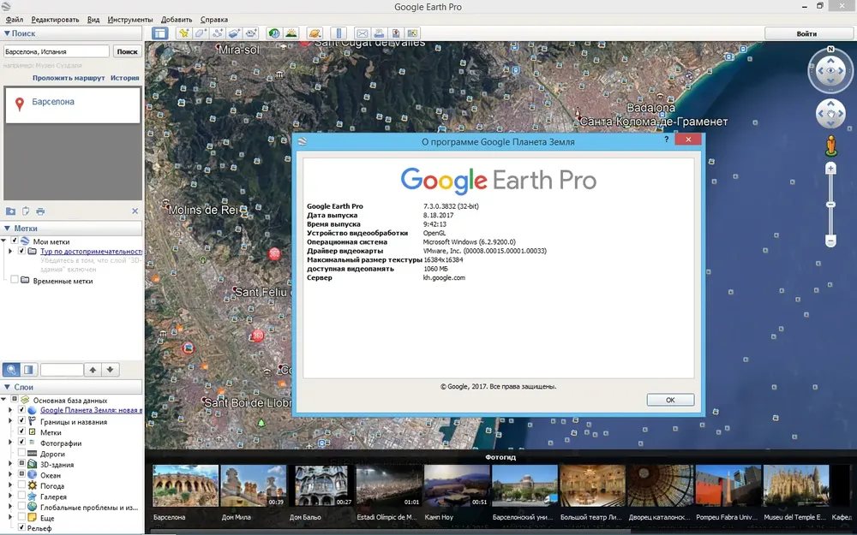Open the planet switcher icon
The width and height of the screenshot is (857, 535).
point(315,33)
